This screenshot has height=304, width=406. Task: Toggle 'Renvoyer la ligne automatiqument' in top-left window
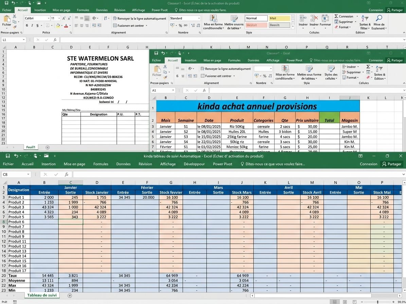click(140, 18)
